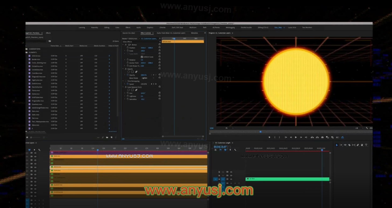The width and height of the screenshot is (392, 208).
Task: Go to In point in Program monitor
Action: pos(286,137)
